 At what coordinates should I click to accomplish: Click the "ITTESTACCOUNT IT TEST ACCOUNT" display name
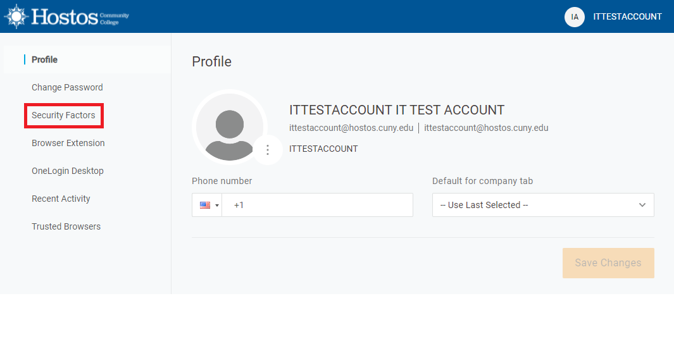point(396,110)
